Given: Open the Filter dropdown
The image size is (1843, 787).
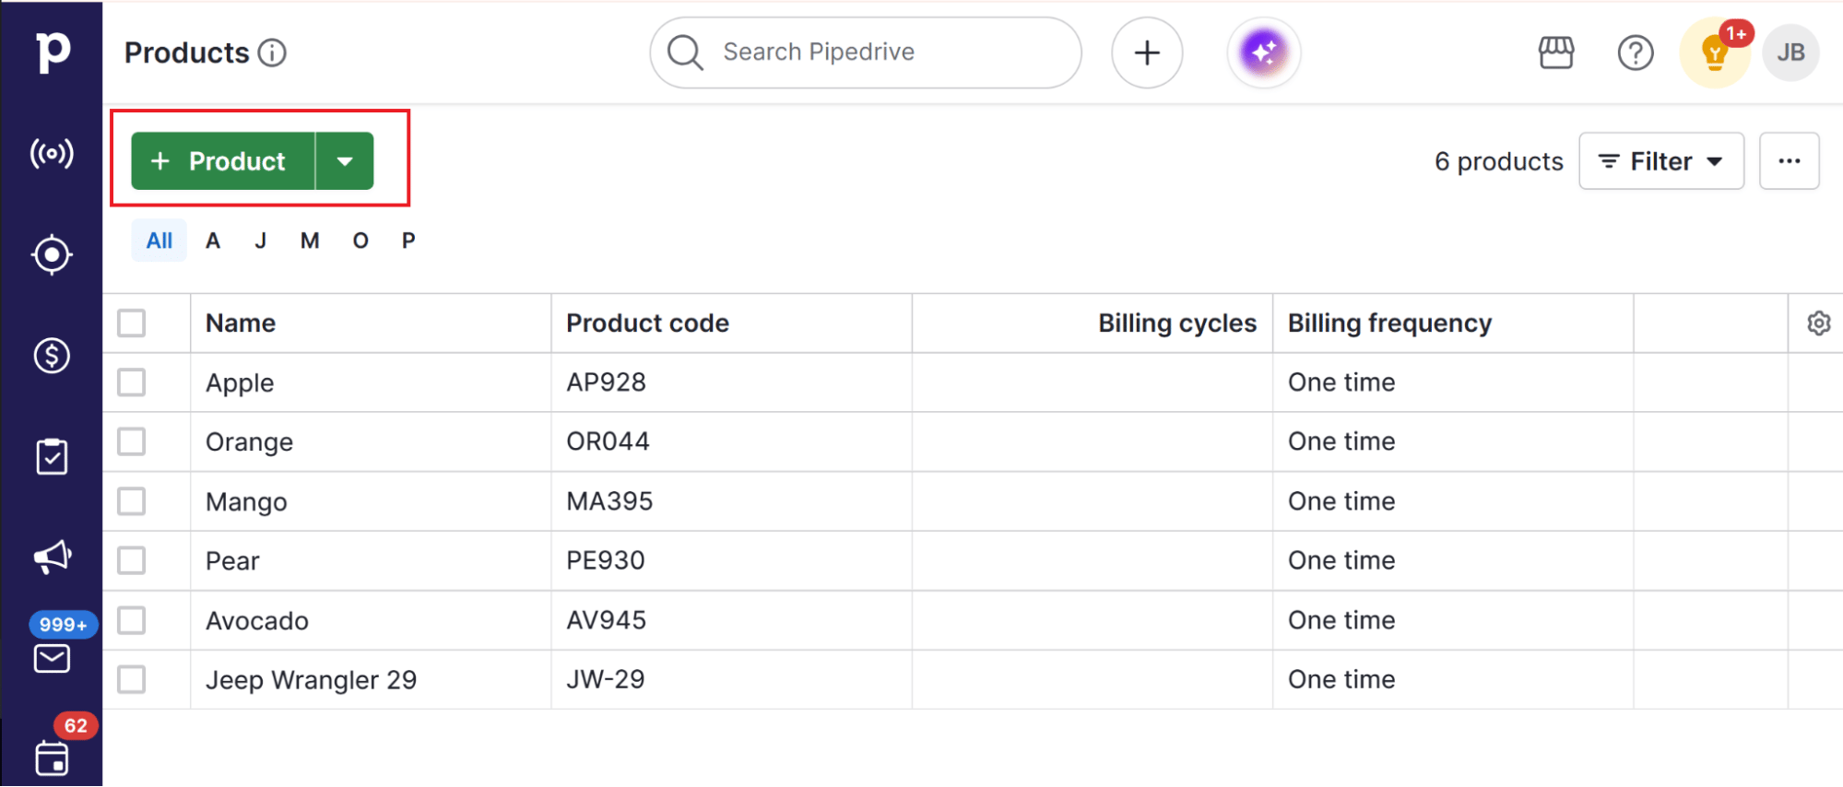Looking at the screenshot, I should click(1660, 161).
